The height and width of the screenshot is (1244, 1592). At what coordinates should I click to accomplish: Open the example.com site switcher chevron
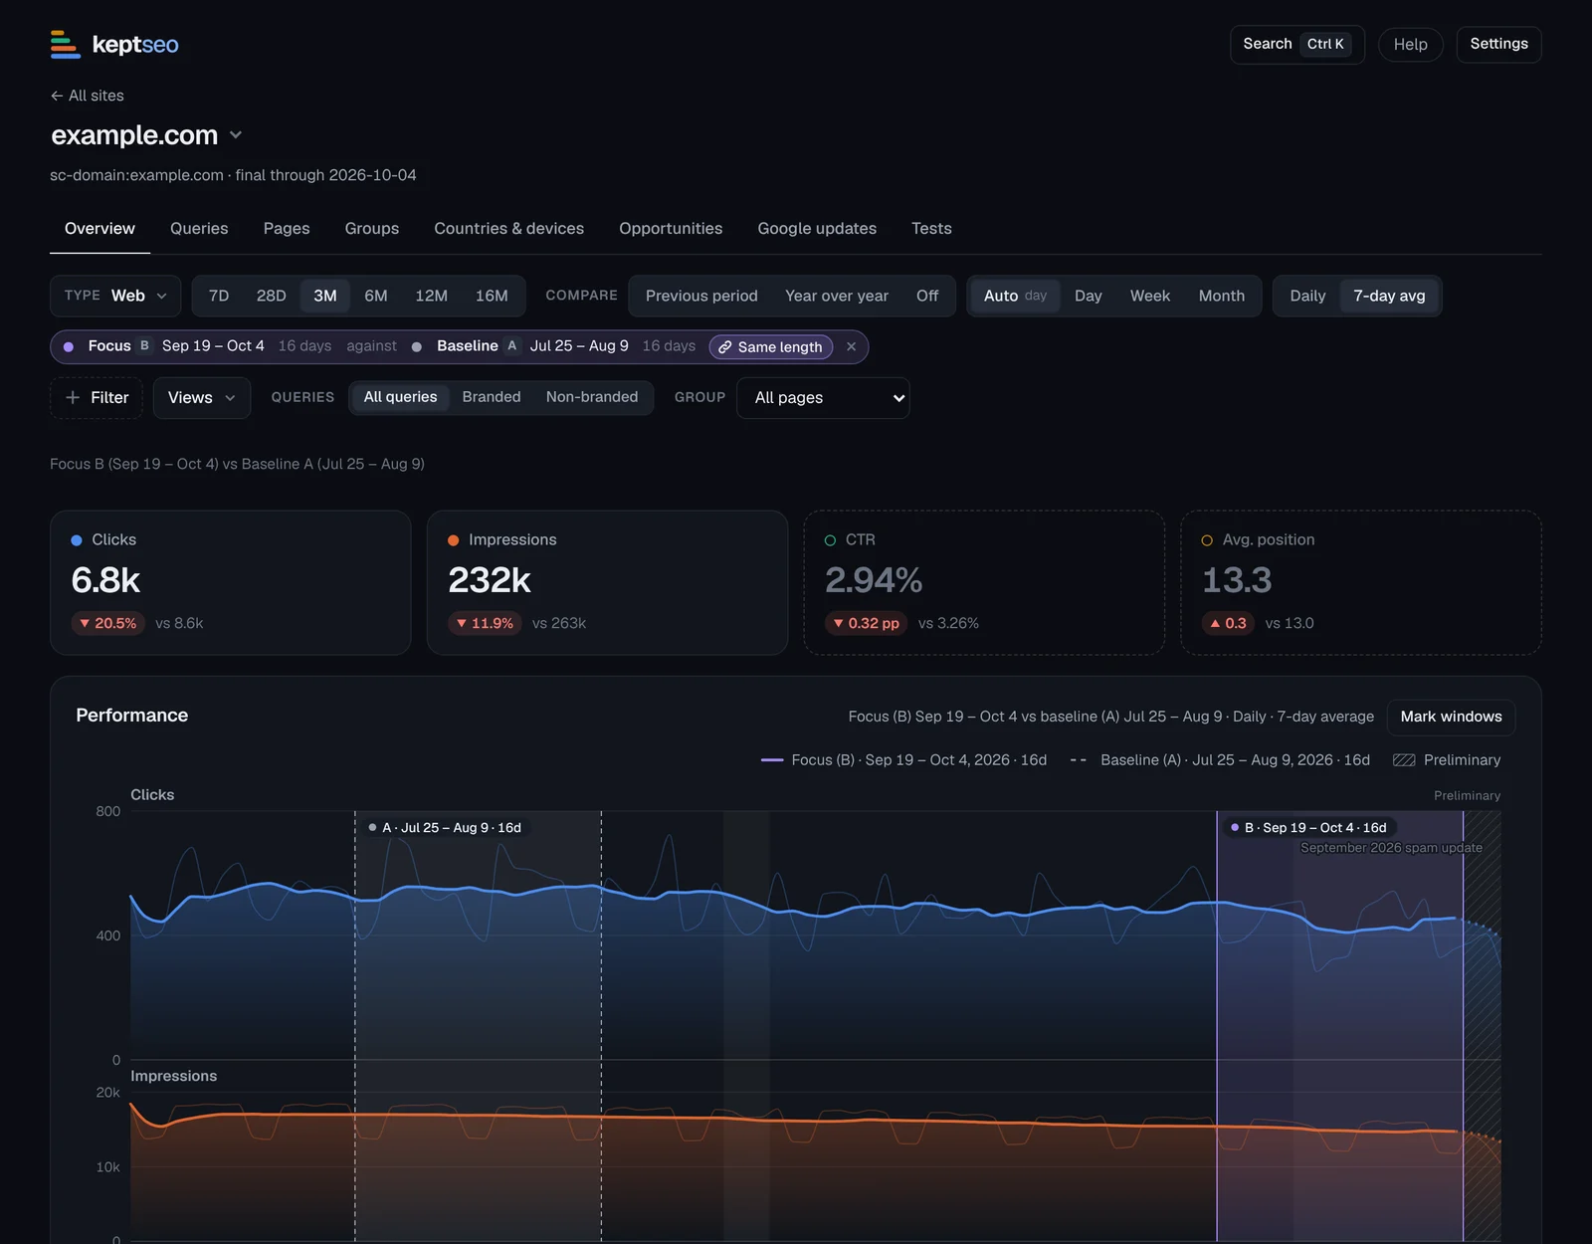pyautogui.click(x=236, y=135)
